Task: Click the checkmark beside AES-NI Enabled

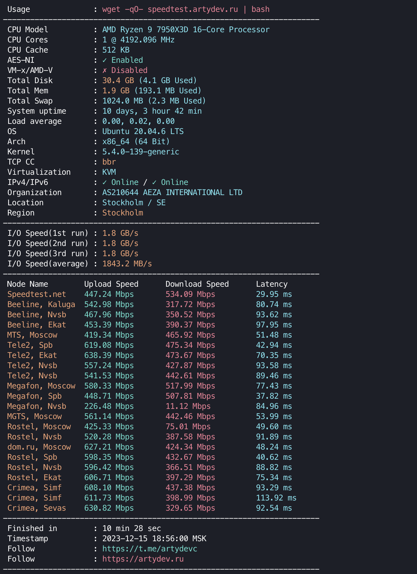Action: [105, 60]
